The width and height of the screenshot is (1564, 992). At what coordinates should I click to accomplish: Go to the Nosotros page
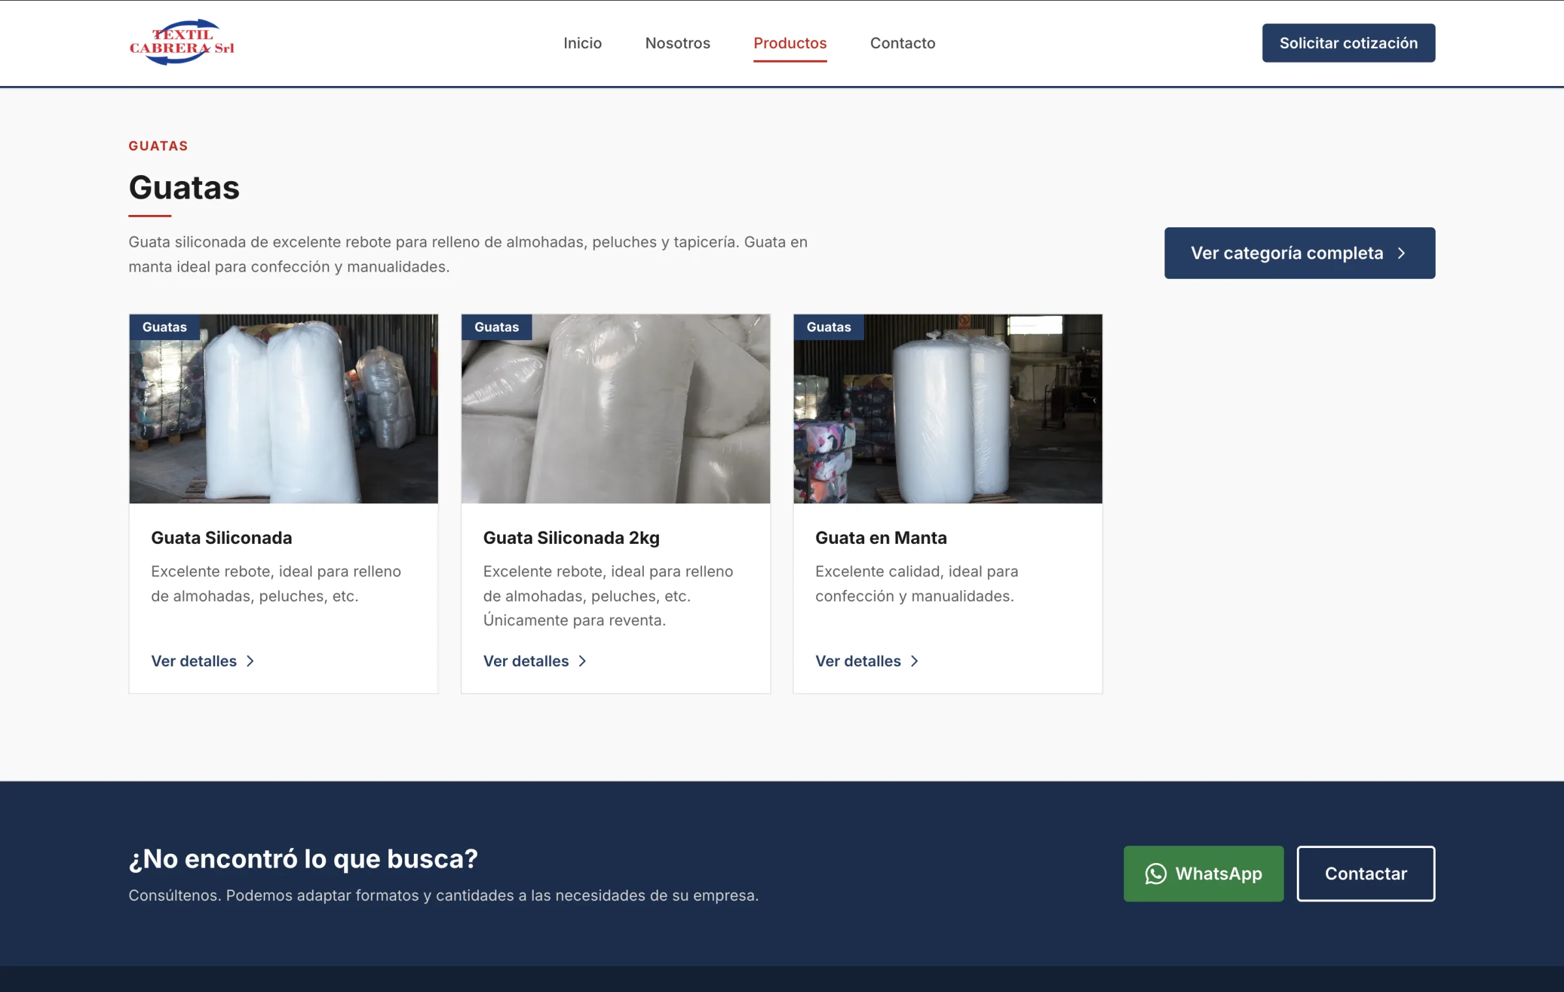pos(678,43)
